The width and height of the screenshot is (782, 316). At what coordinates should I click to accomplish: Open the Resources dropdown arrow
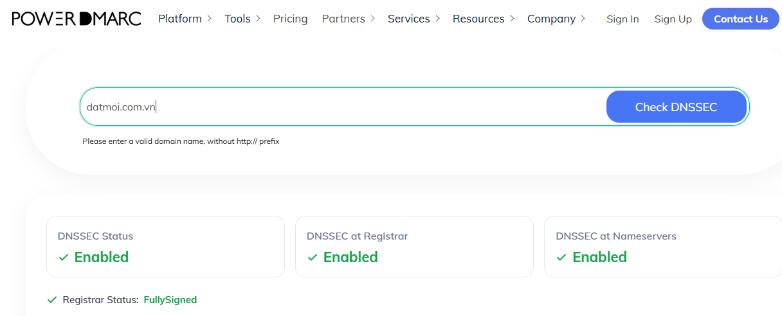pyautogui.click(x=512, y=19)
